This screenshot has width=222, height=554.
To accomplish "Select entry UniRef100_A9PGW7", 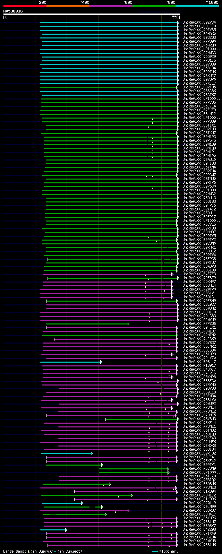I will click(199, 175).
